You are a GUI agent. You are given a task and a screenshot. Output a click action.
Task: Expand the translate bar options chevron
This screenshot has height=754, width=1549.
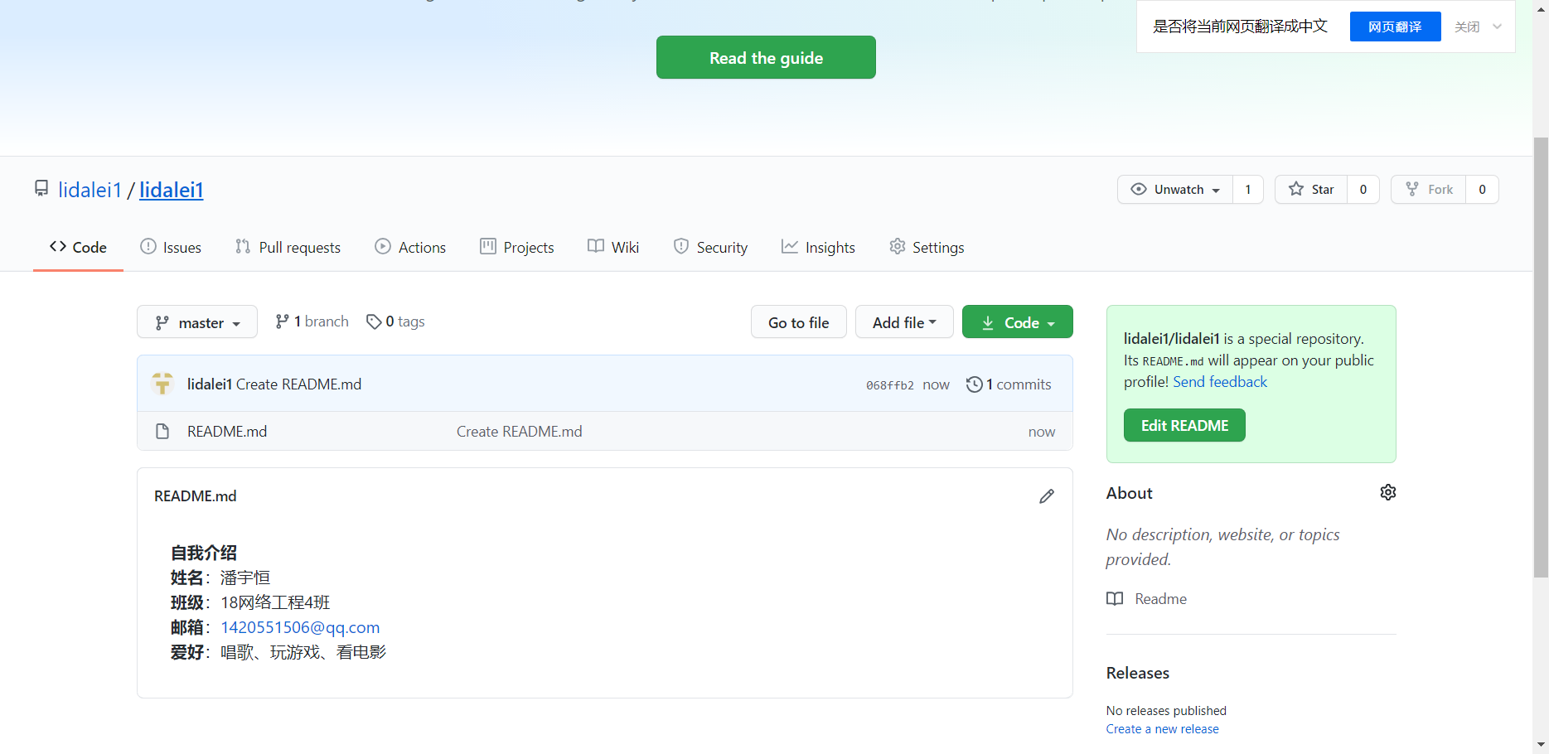click(x=1497, y=27)
